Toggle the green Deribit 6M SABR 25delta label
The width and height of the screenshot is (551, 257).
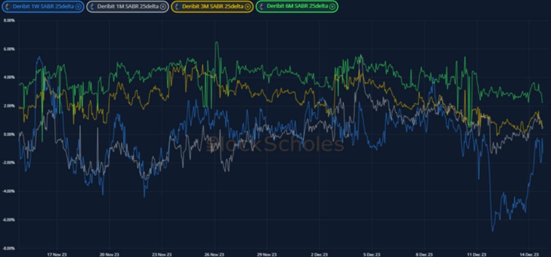tap(296, 6)
